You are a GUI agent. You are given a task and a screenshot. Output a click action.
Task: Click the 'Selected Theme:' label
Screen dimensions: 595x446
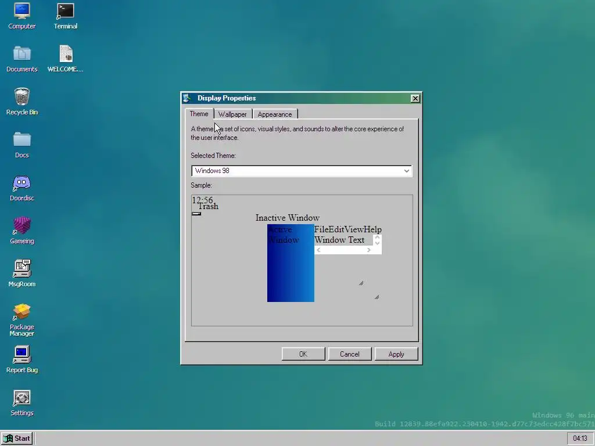213,156
